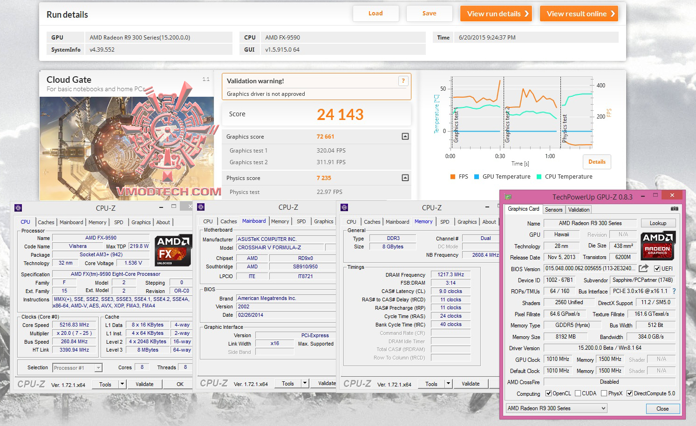Viewport: 696px width, 426px height.
Task: Click the green CPU Temperature legend swatch
Action: tap(539, 177)
